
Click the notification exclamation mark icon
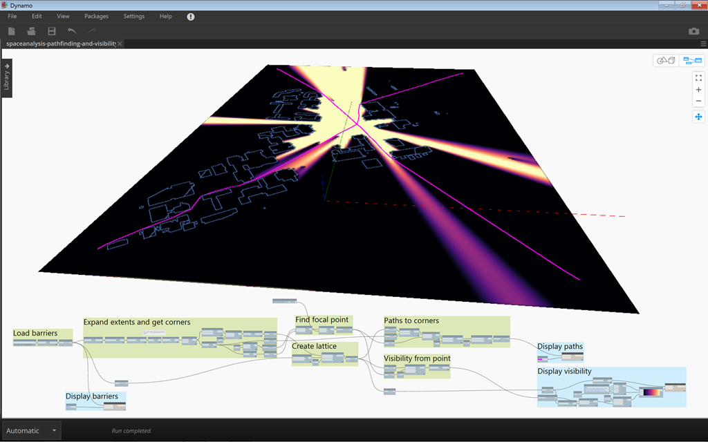191,17
